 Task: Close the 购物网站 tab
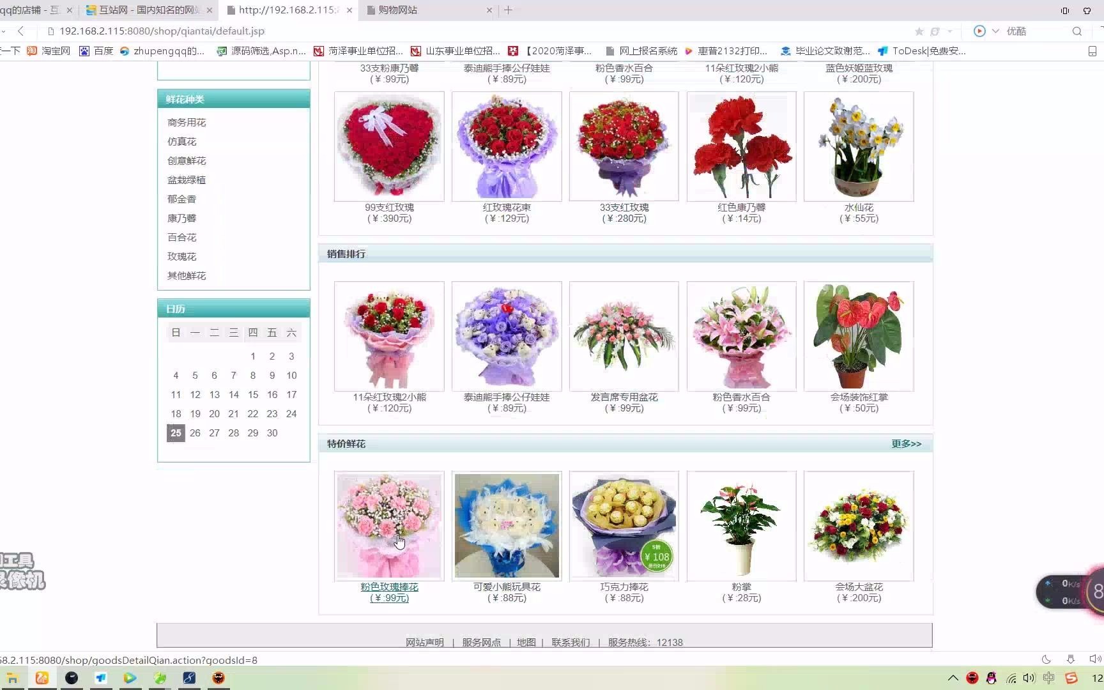(x=489, y=10)
